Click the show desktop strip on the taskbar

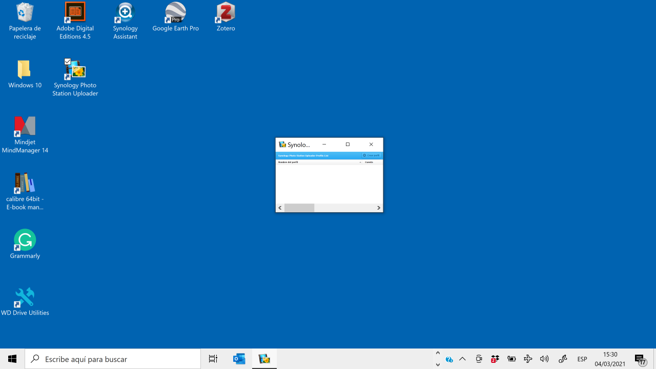[x=654, y=359]
